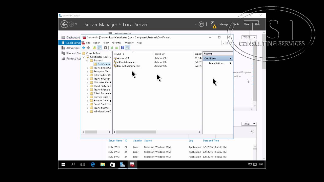This screenshot has width=324, height=182.
Task: Click the Refresh toolbar icon in Console1
Action: (x=112, y=48)
